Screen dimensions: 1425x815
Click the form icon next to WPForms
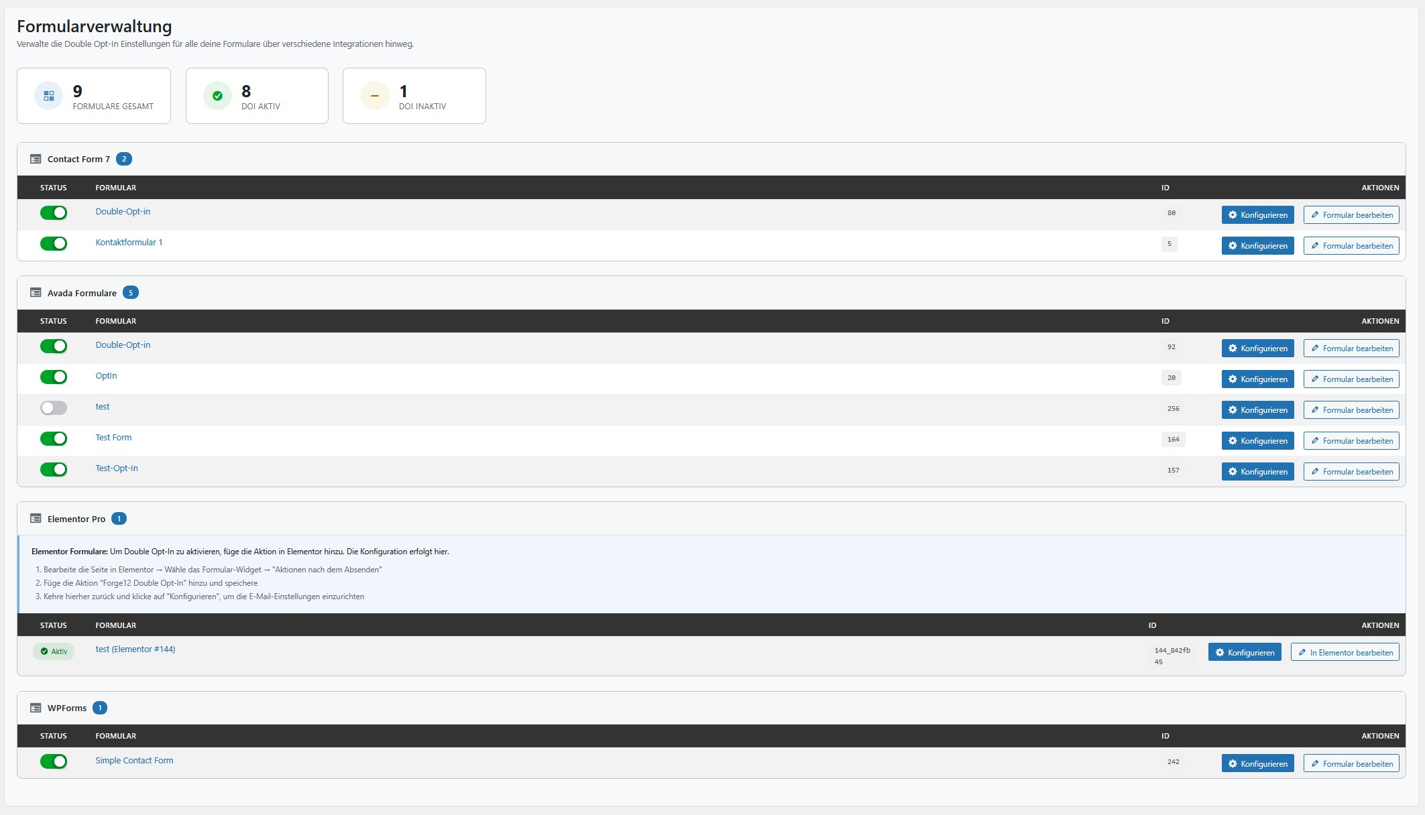(x=35, y=707)
